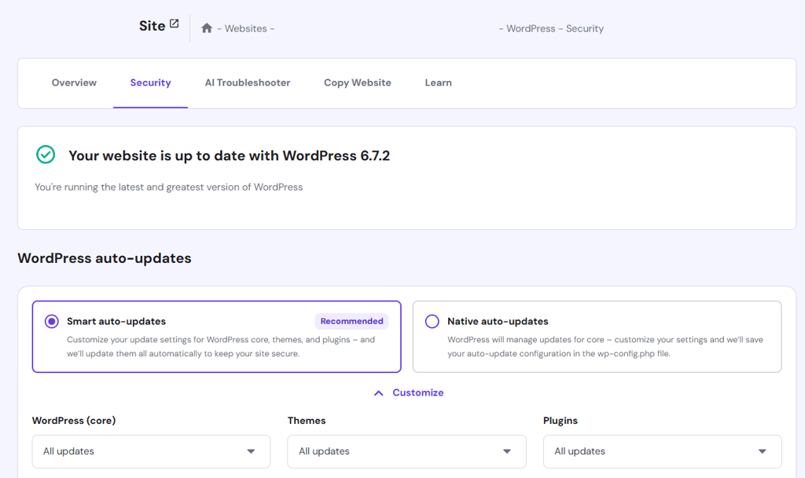Click Recommended badge
This screenshot has width=805, height=478.
(x=351, y=321)
